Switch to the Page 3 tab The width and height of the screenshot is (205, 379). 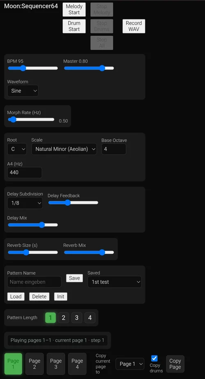(56, 364)
